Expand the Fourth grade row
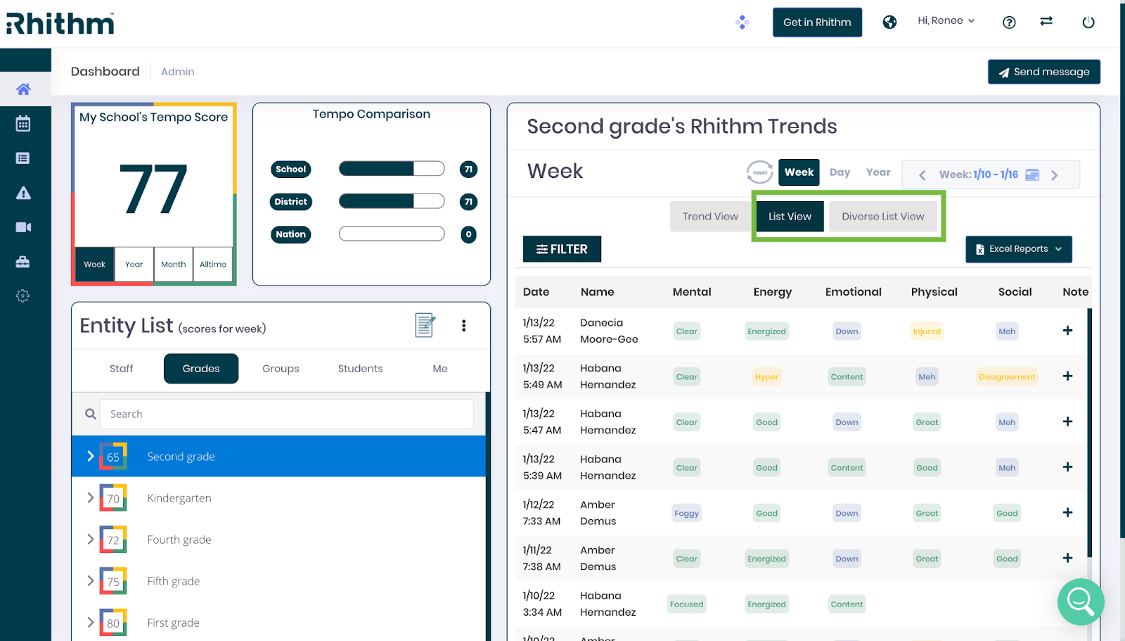1125x641 pixels. 91,539
